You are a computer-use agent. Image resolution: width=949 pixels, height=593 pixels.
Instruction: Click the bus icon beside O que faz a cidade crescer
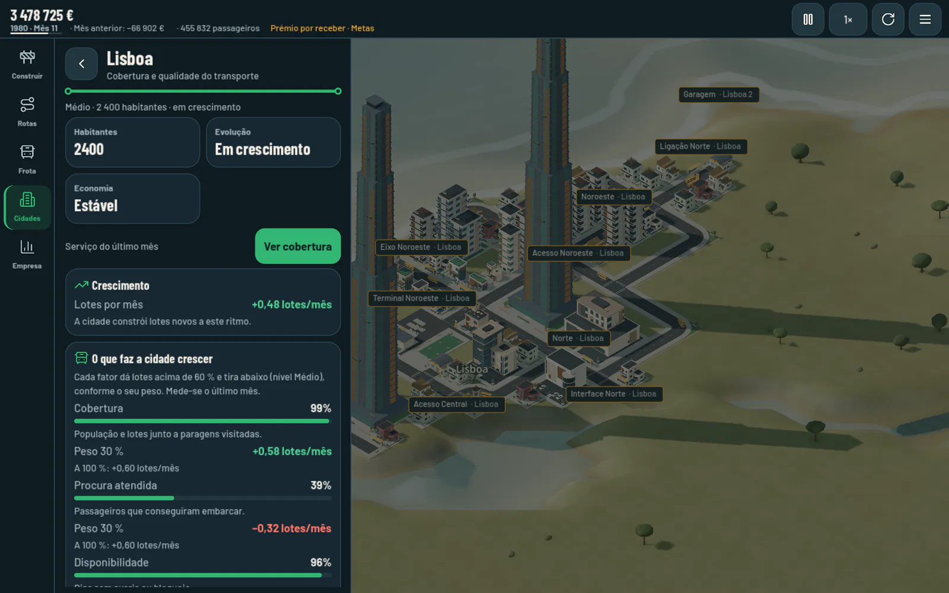click(x=81, y=358)
